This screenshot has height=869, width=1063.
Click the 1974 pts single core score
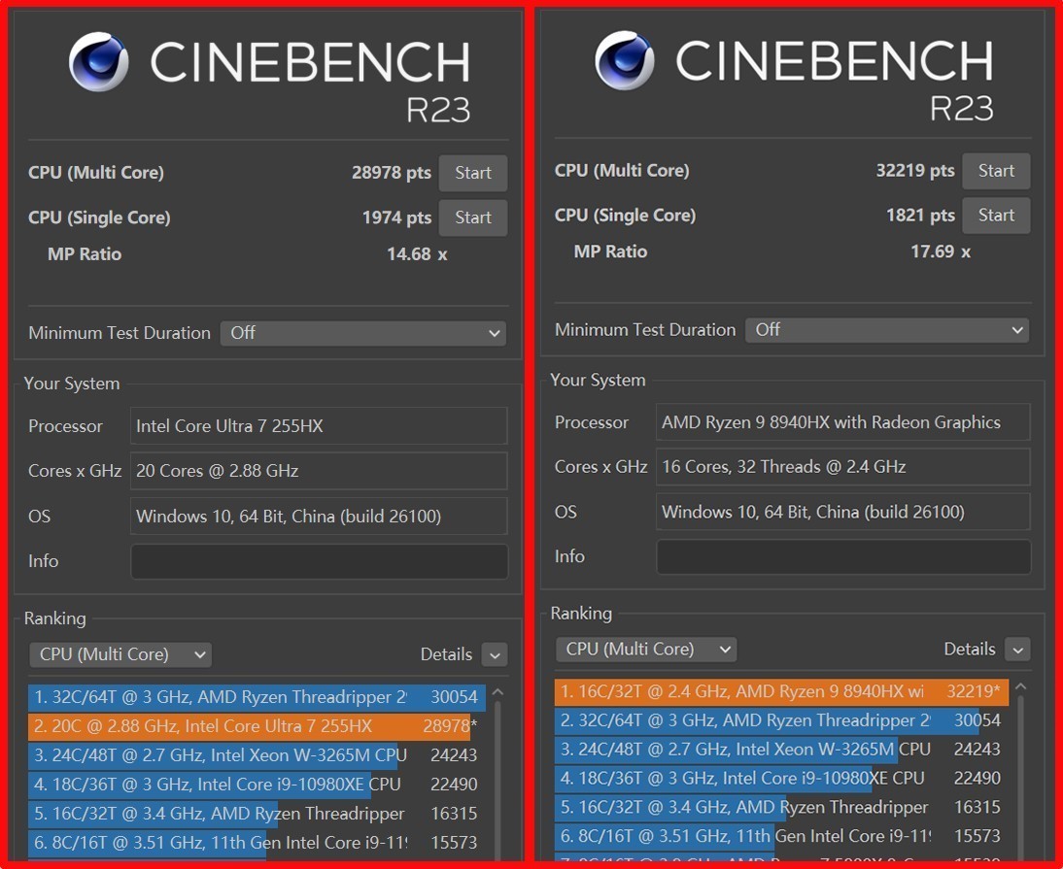pyautogui.click(x=396, y=217)
